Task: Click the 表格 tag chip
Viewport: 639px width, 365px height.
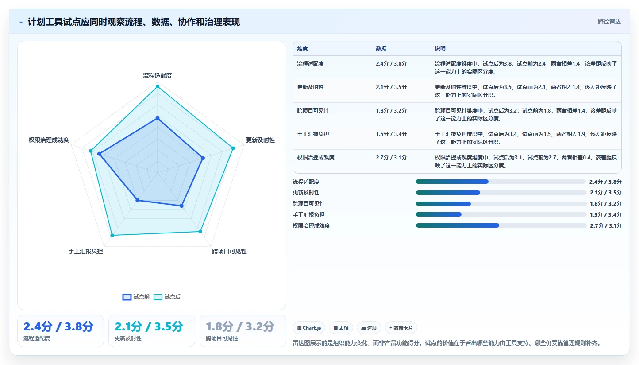Action: (x=341, y=328)
